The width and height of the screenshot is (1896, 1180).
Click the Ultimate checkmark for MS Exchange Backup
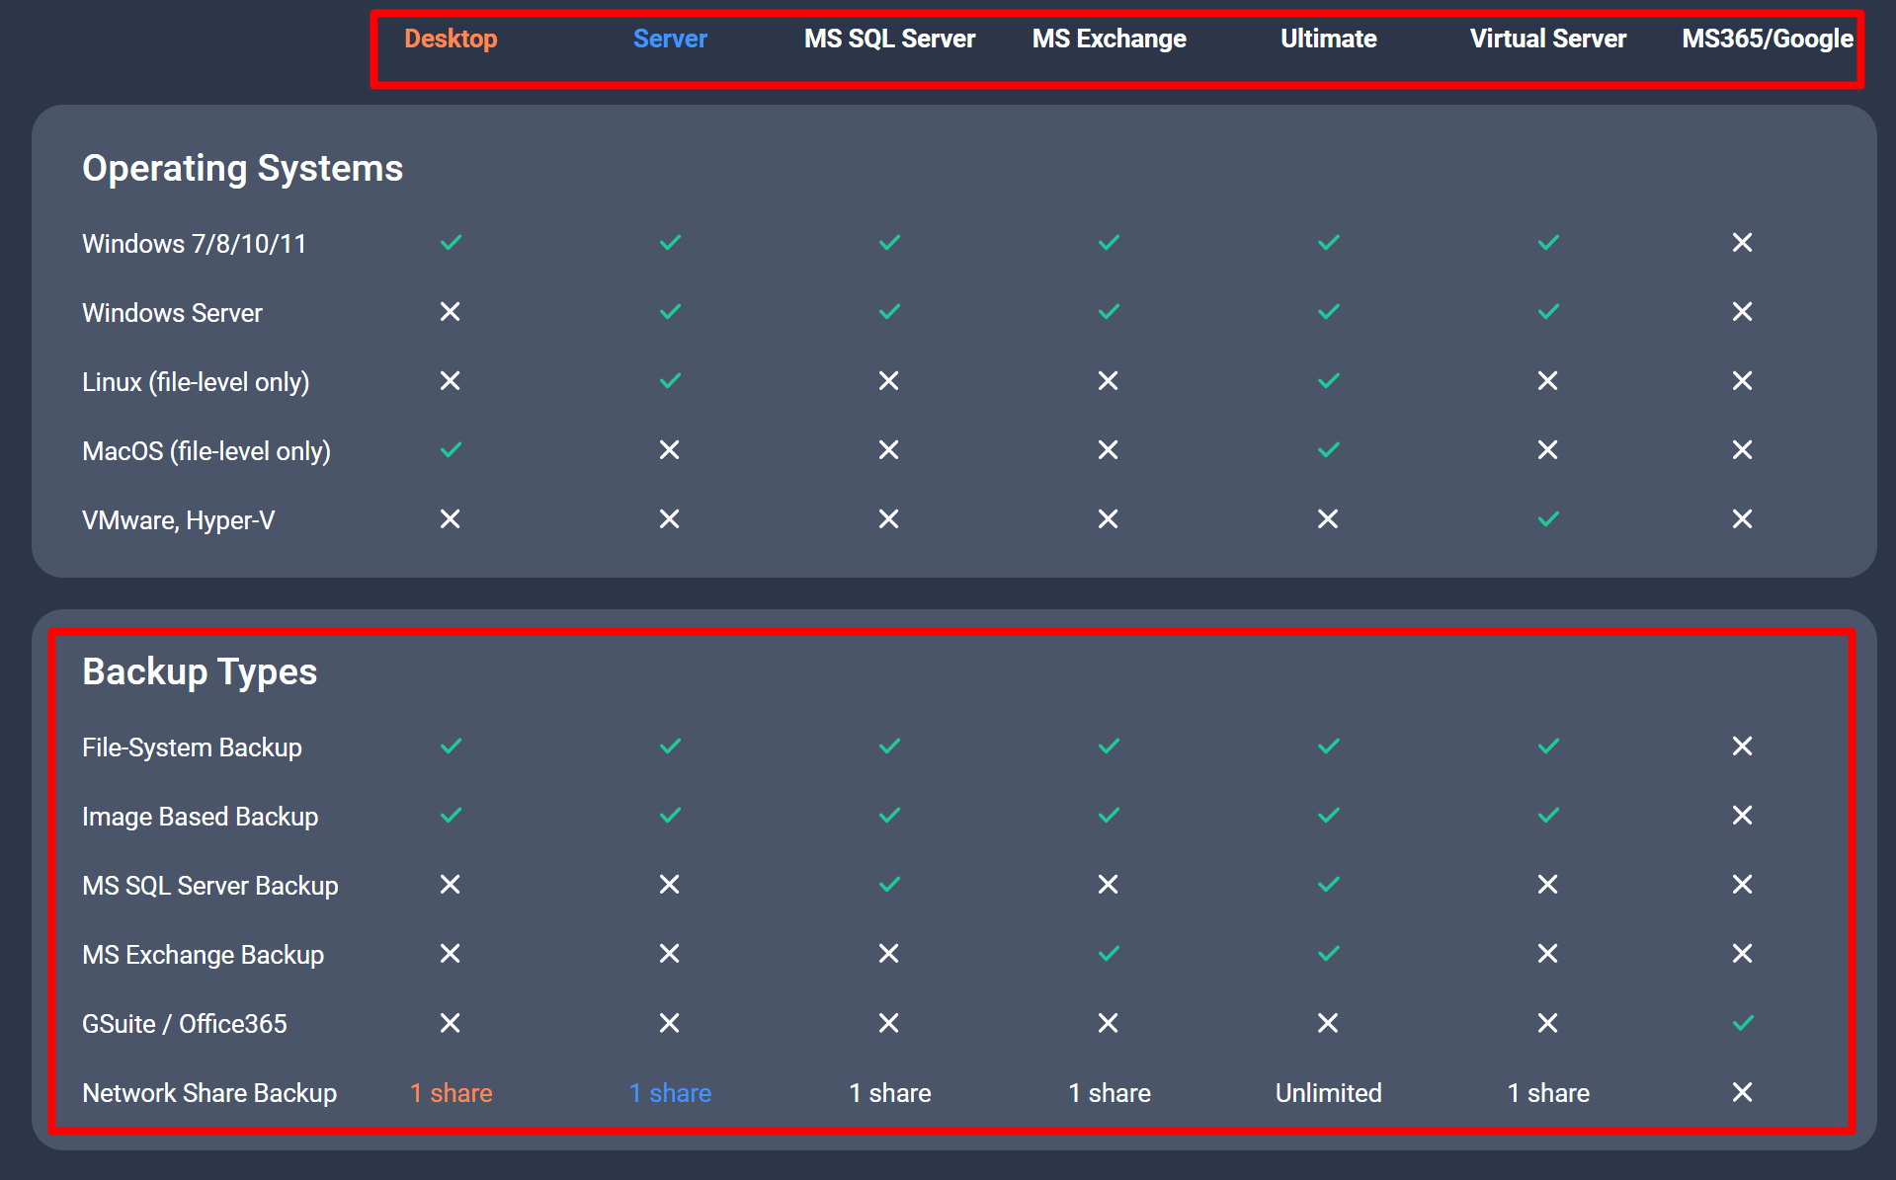pyautogui.click(x=1329, y=953)
